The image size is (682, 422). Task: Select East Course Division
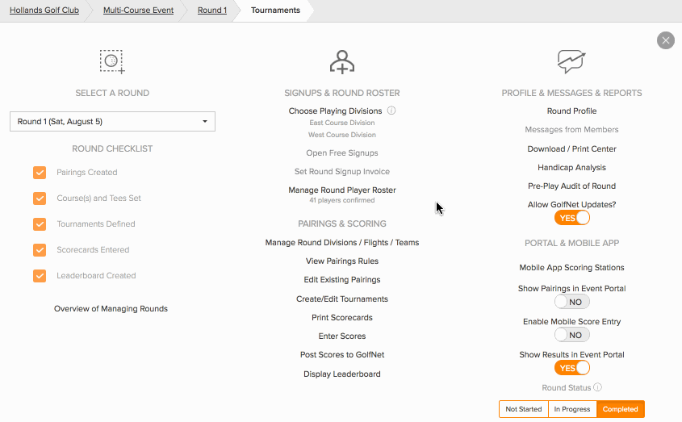(342, 123)
